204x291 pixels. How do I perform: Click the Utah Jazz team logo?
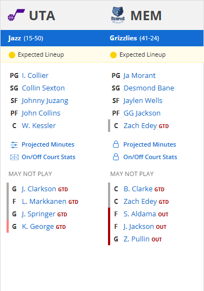(x=16, y=15)
